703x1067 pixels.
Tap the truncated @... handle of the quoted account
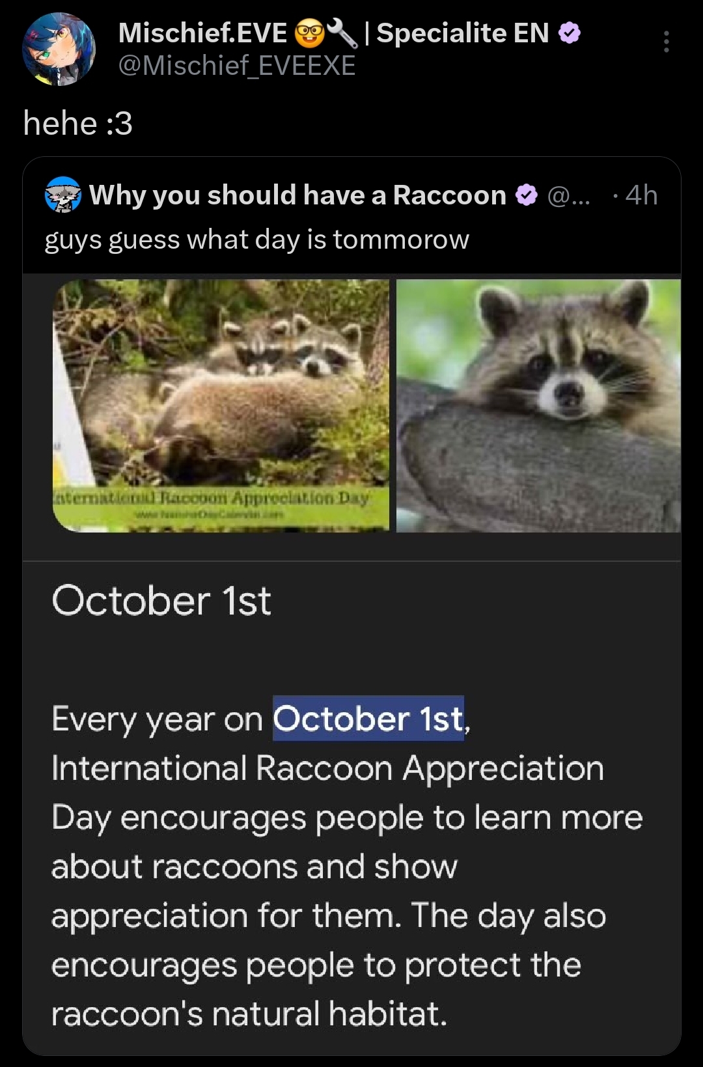click(x=569, y=195)
